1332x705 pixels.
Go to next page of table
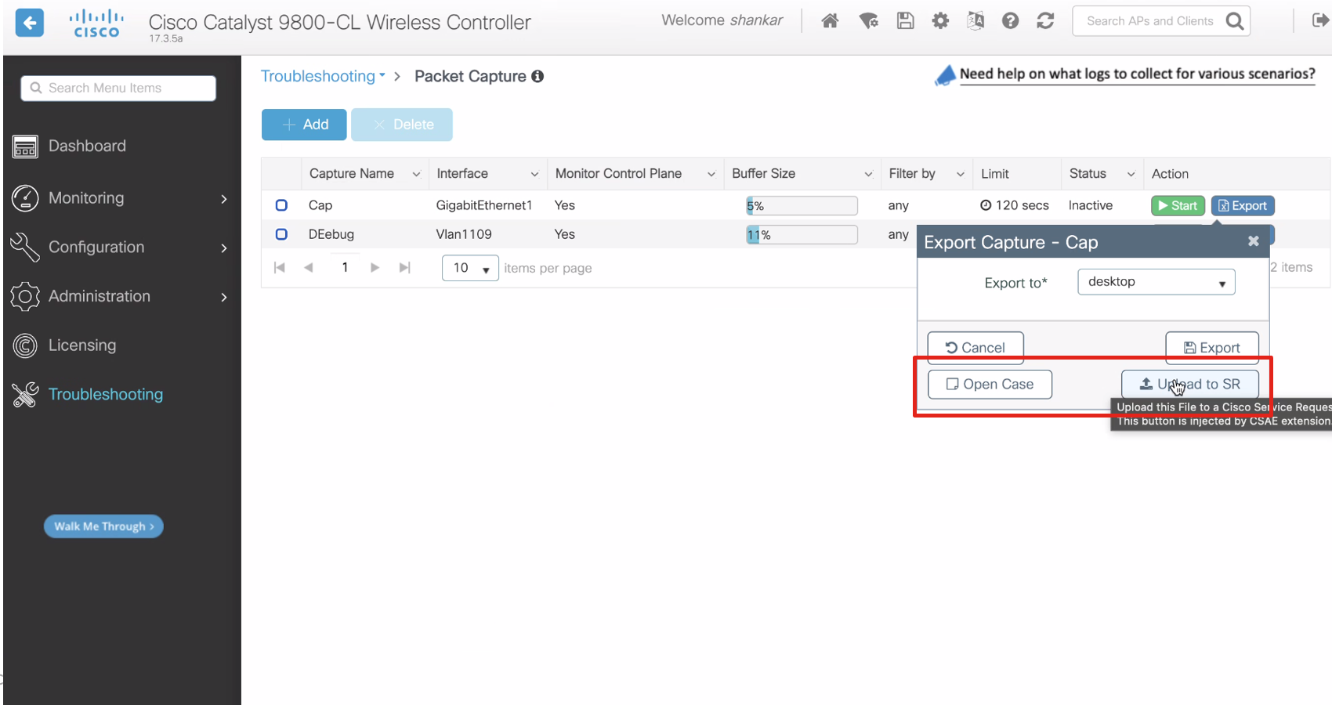click(x=375, y=268)
